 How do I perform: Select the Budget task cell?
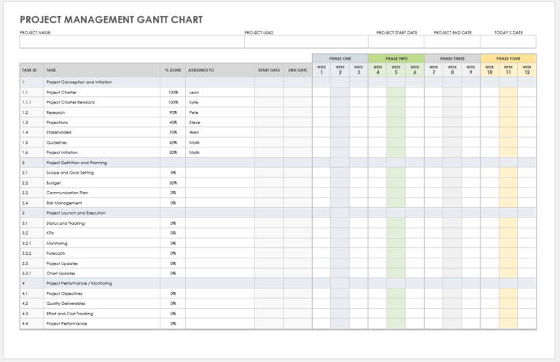tap(102, 182)
